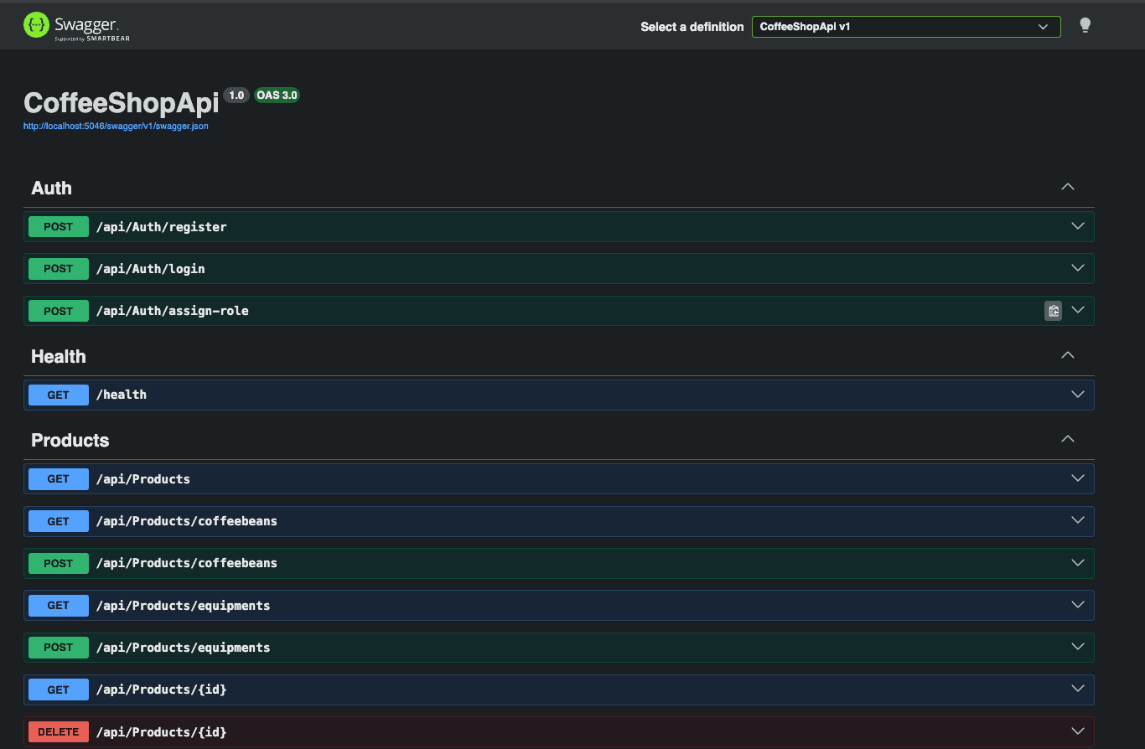This screenshot has height=749, width=1145.
Task: Click the OAS 3.0 badge
Action: coord(277,96)
